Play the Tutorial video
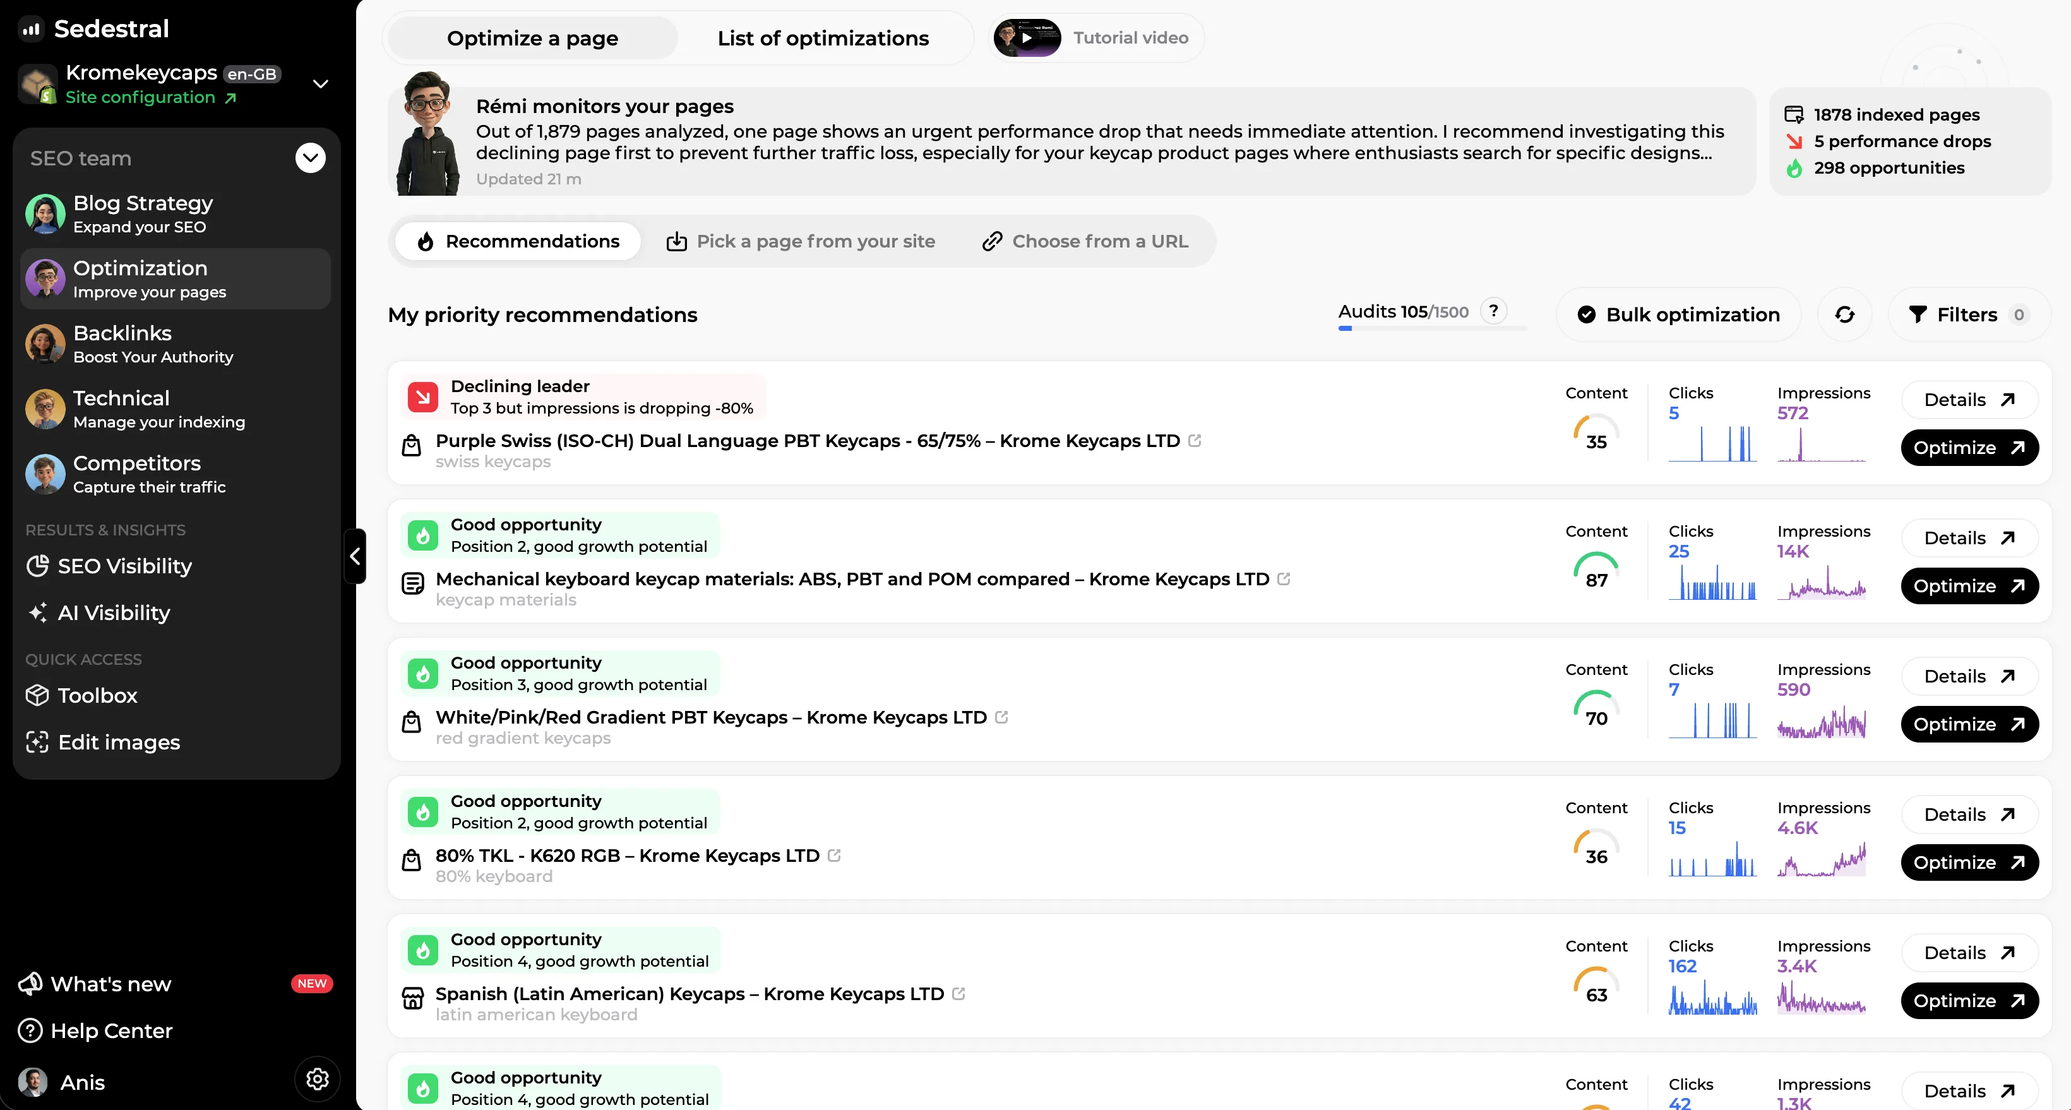 [x=1027, y=38]
